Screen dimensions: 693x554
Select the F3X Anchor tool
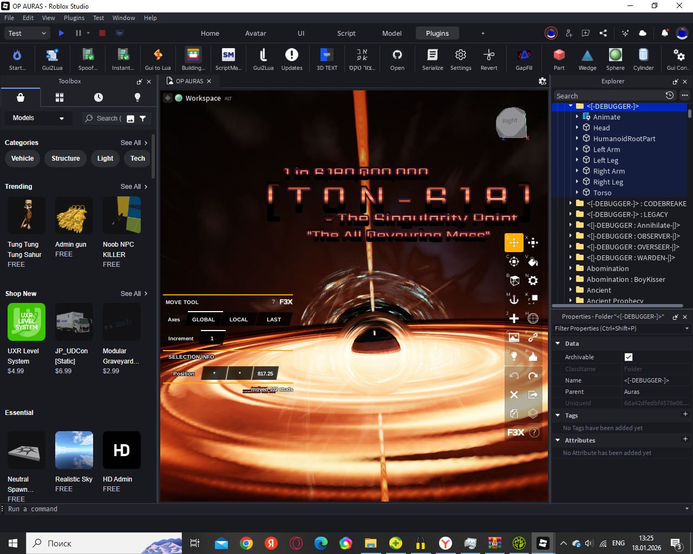point(514,299)
